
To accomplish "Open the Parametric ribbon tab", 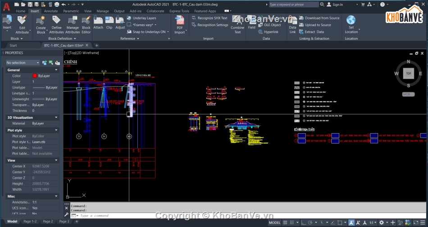I will tap(71, 11).
